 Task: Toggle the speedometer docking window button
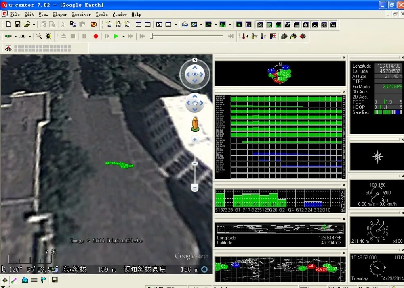[315, 25]
